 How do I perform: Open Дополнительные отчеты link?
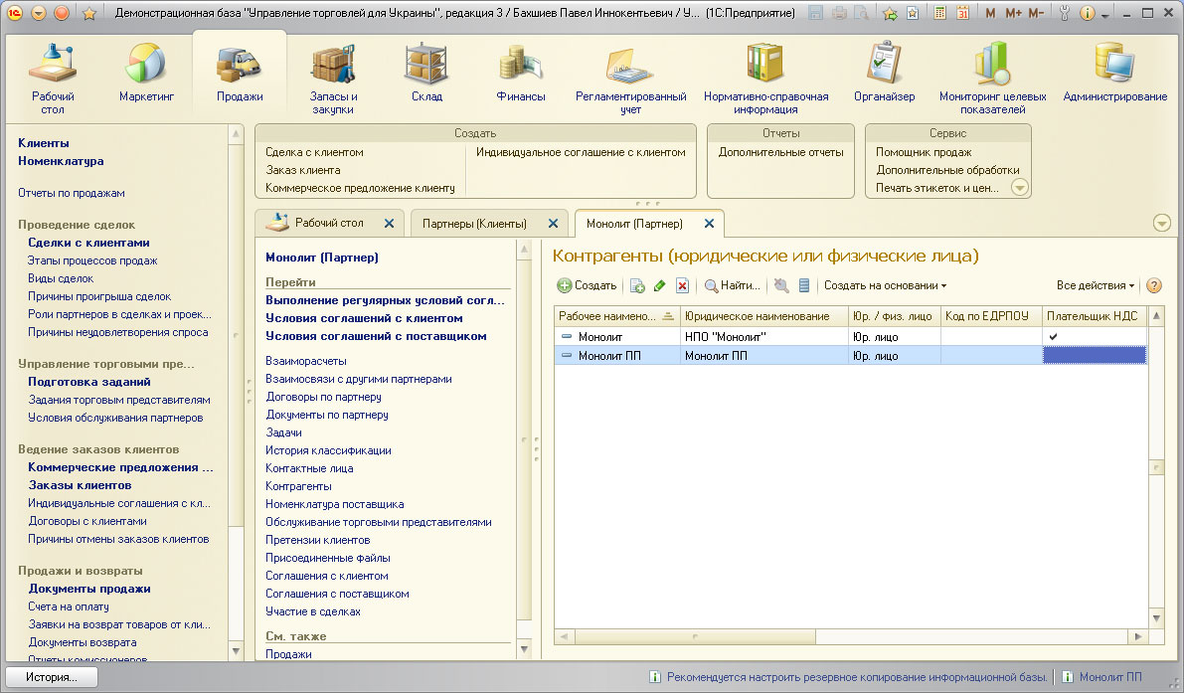point(780,152)
